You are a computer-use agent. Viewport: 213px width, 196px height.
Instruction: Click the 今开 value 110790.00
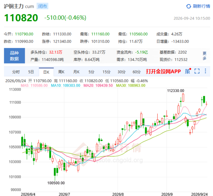[x=24, y=34]
